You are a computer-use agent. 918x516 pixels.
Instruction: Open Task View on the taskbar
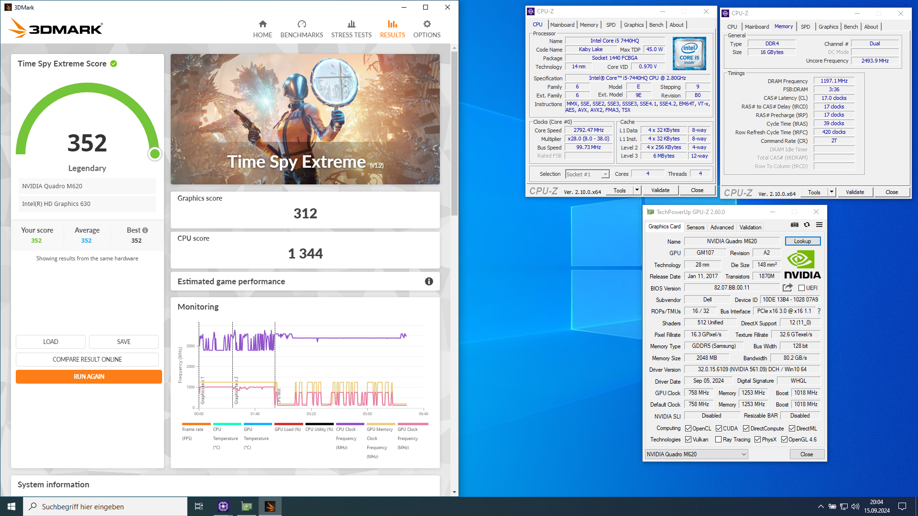click(x=199, y=506)
